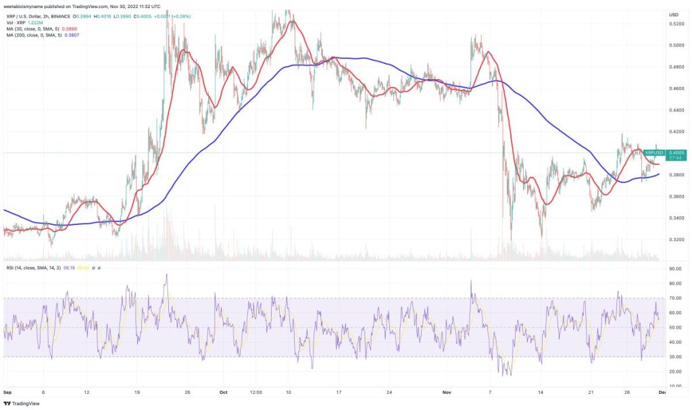Click the USD currency label on price axis
The image size is (692, 410).
[674, 15]
